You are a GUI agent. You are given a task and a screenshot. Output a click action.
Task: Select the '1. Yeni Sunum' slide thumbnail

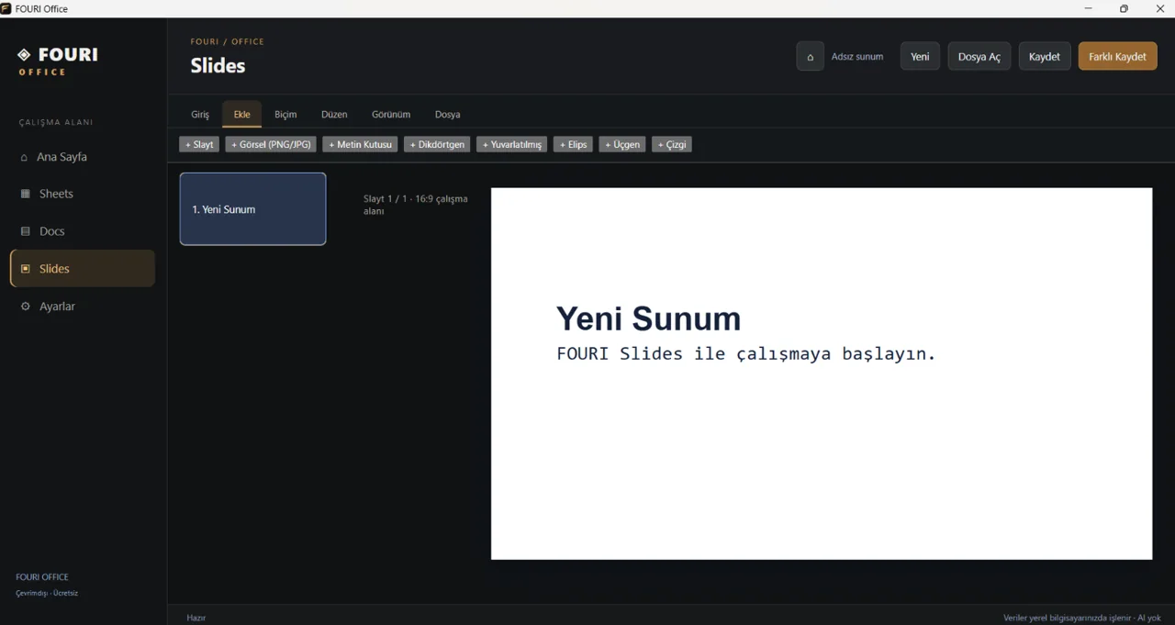[x=252, y=209]
